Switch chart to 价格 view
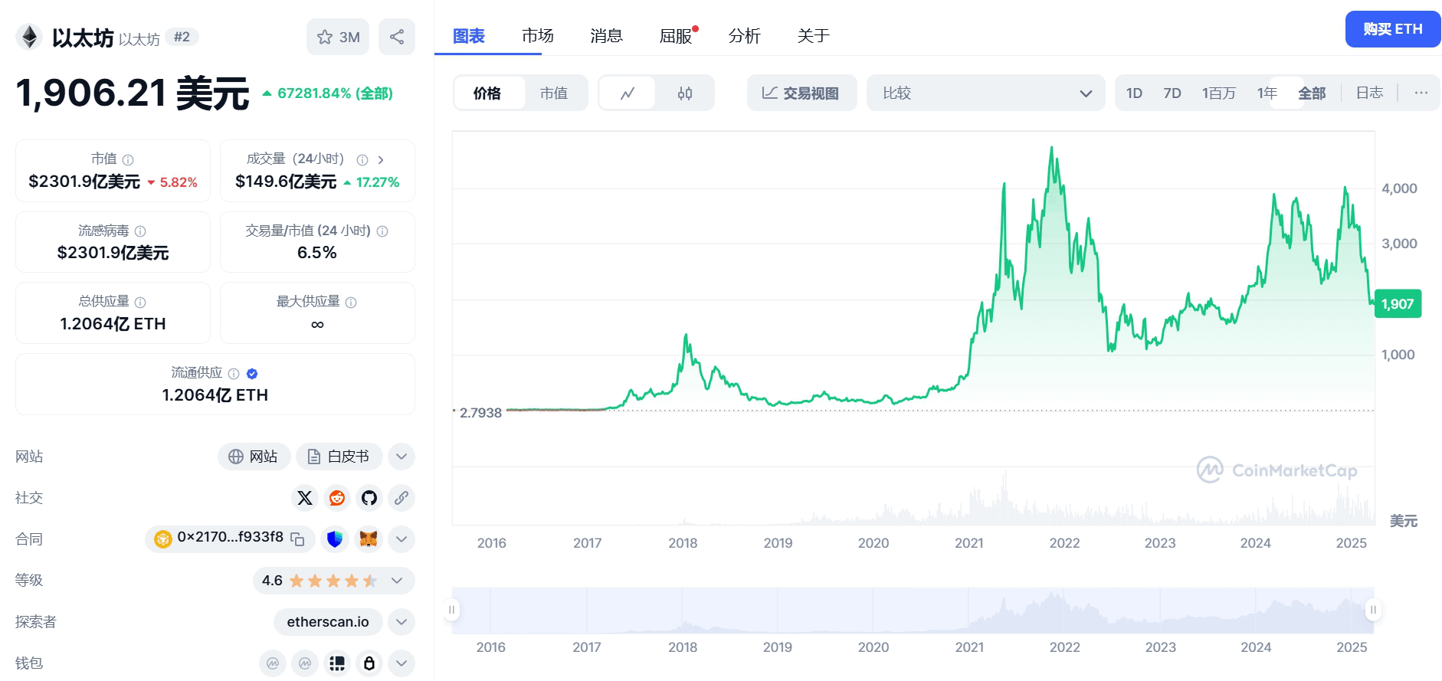The height and width of the screenshot is (681, 1442). 487,93
